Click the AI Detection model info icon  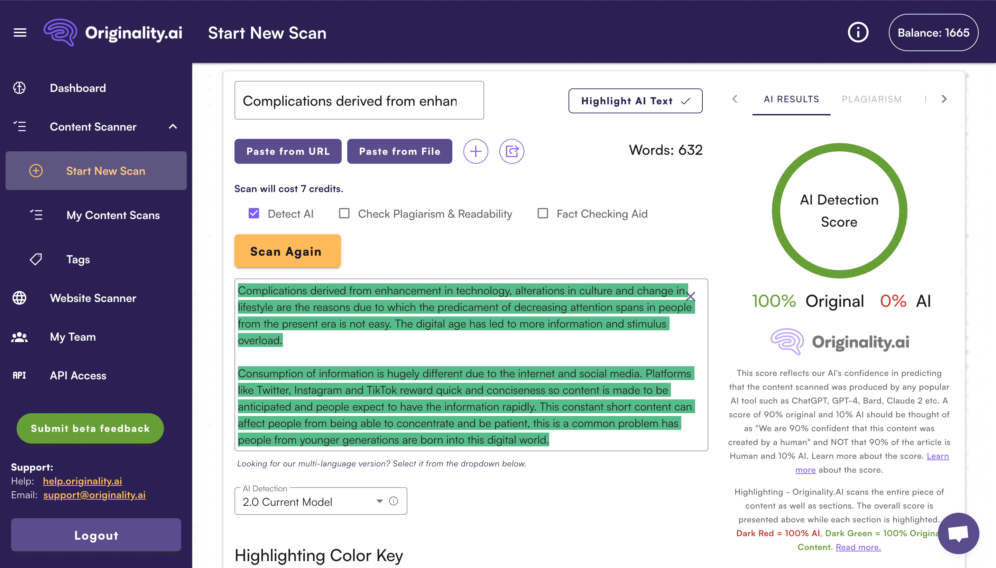point(394,501)
